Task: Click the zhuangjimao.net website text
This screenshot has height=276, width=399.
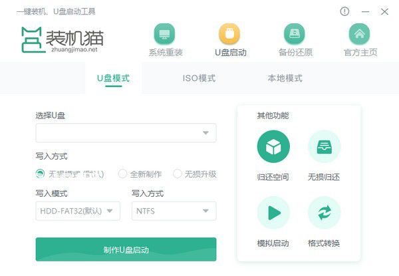Action: click(74, 49)
